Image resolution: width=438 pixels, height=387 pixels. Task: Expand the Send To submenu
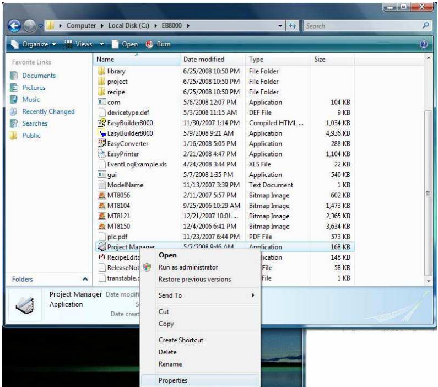[200, 295]
